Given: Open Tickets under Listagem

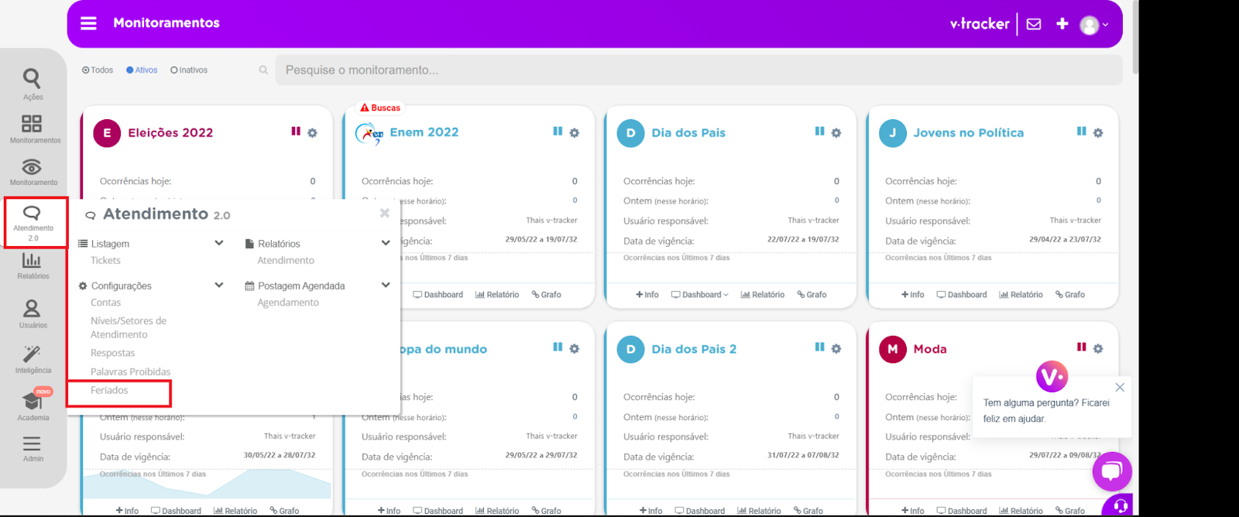Looking at the screenshot, I should click(105, 261).
